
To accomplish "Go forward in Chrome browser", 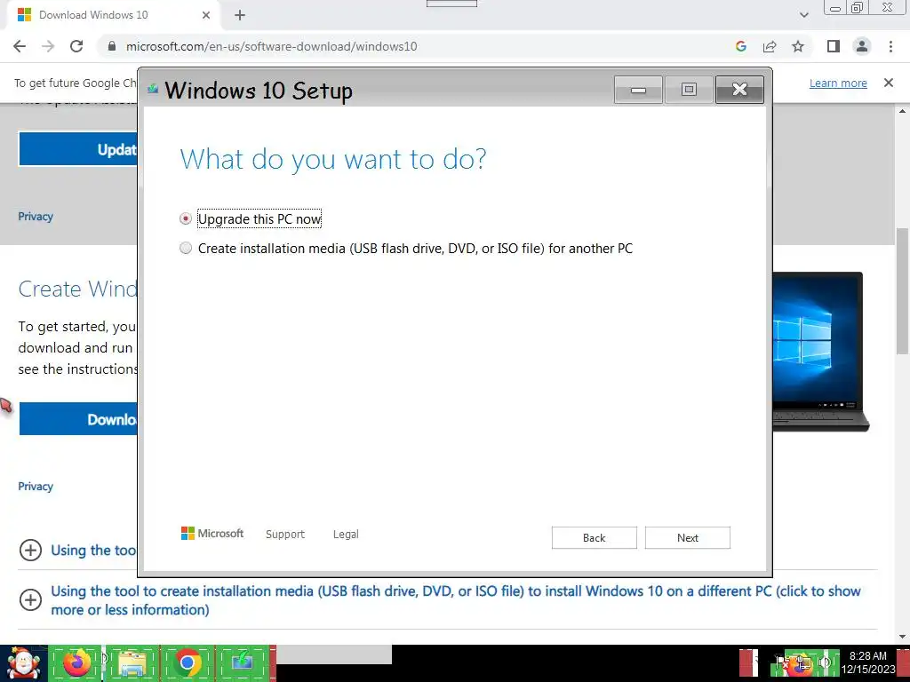I will (48, 46).
